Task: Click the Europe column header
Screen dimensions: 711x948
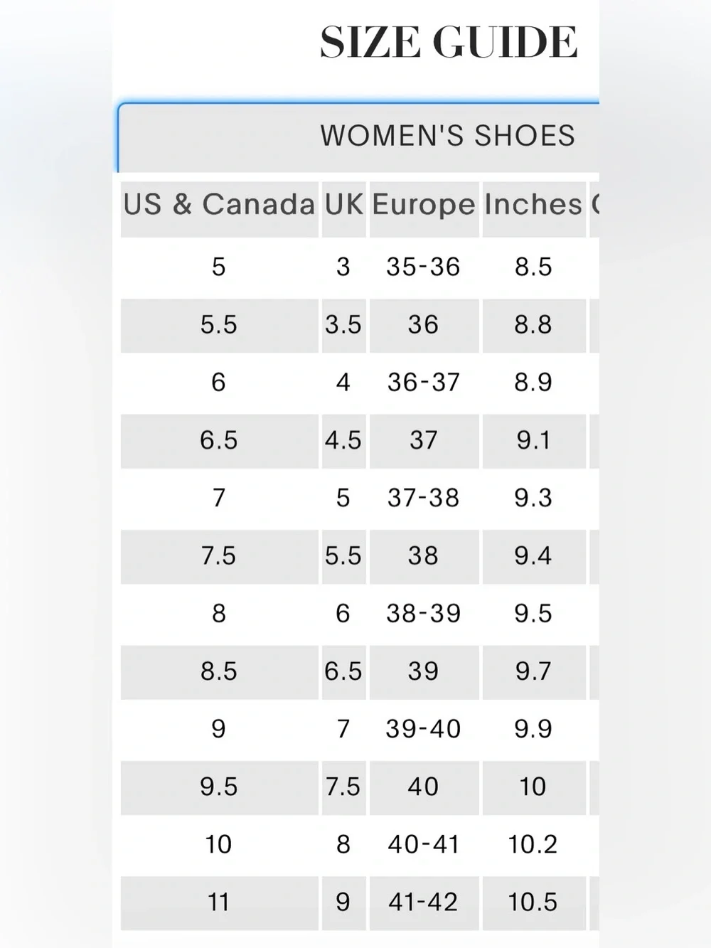Action: tap(424, 205)
